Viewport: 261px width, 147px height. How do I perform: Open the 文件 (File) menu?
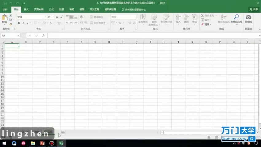(x=5, y=10)
